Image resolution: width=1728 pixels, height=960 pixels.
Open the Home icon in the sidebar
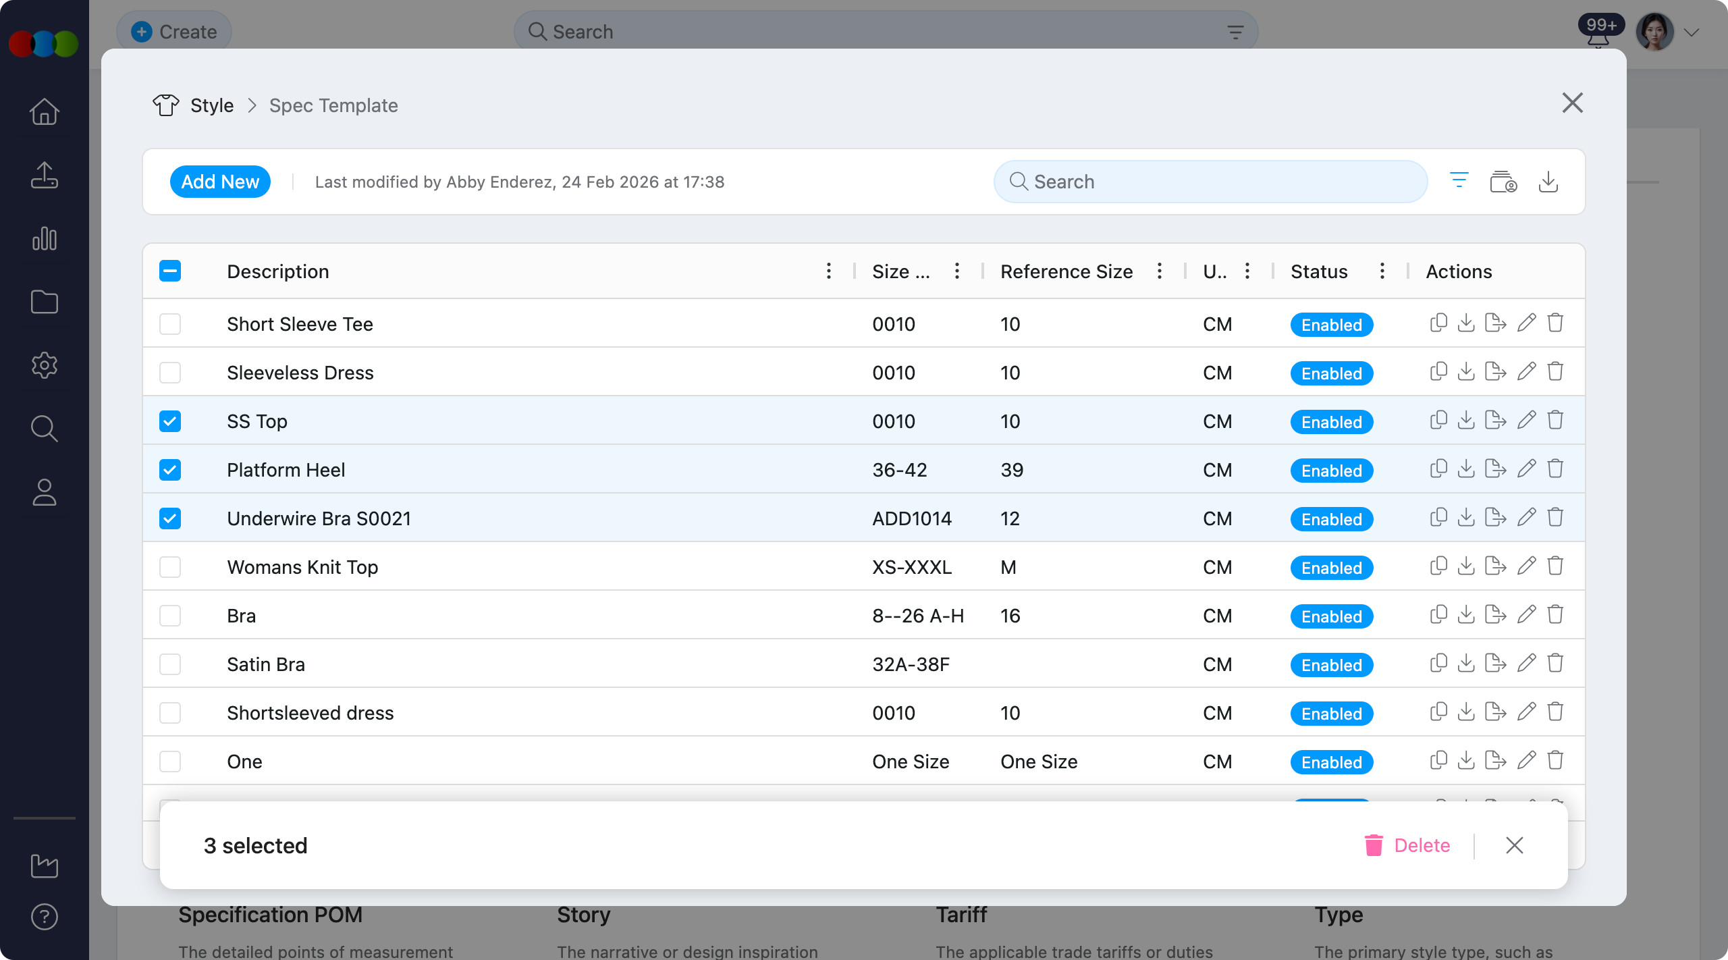pyautogui.click(x=44, y=111)
